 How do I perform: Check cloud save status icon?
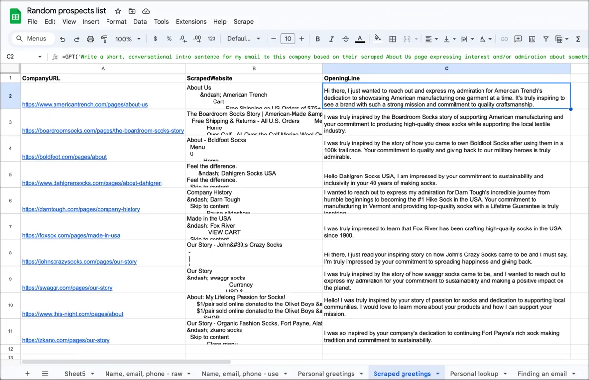146,11
